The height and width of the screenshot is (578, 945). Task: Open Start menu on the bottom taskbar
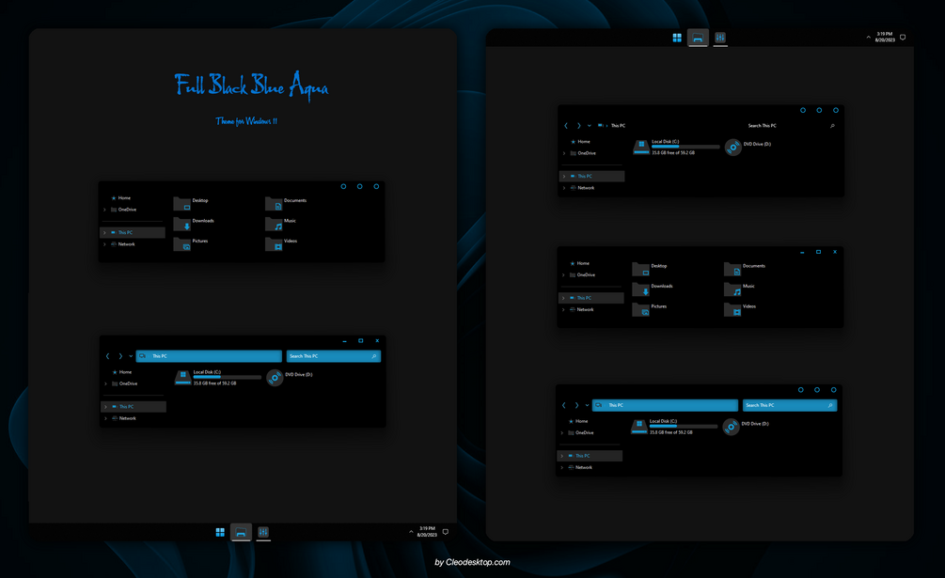click(220, 532)
